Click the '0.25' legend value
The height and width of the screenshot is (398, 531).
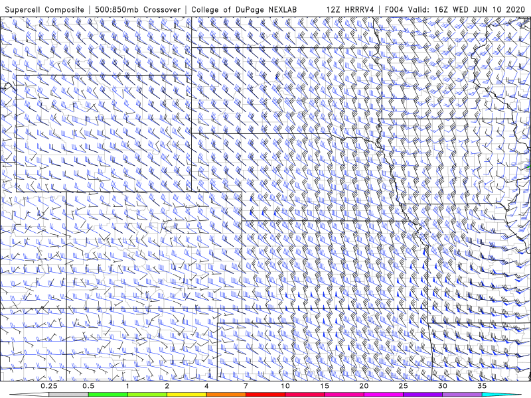49,386
